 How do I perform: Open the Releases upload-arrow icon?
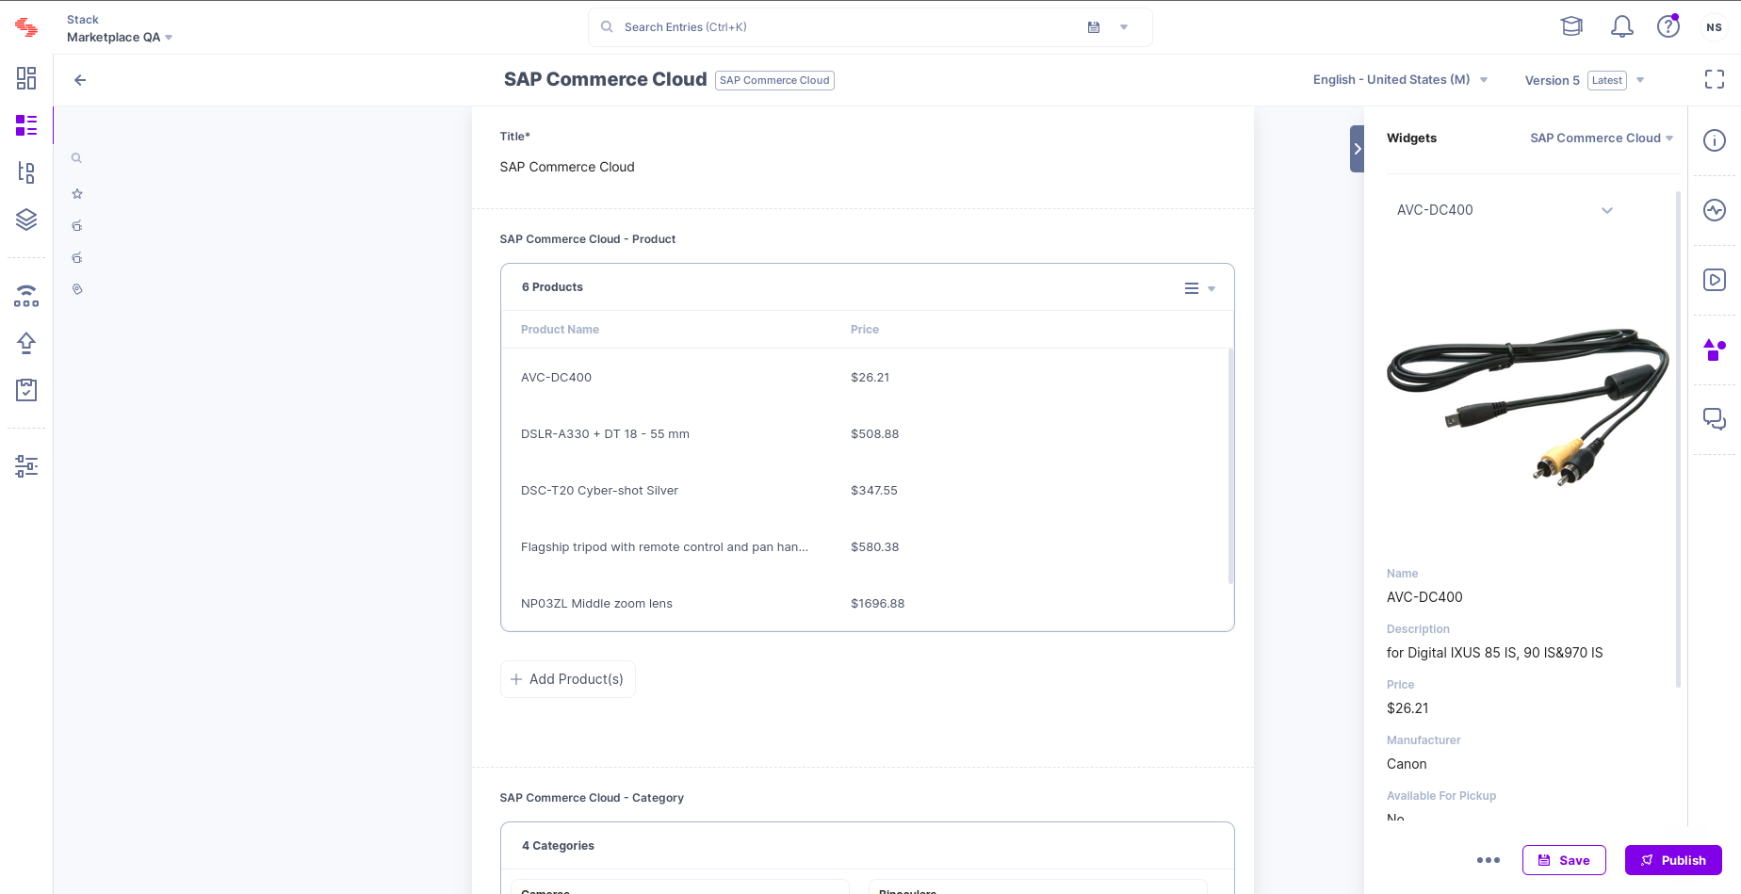[x=26, y=343]
